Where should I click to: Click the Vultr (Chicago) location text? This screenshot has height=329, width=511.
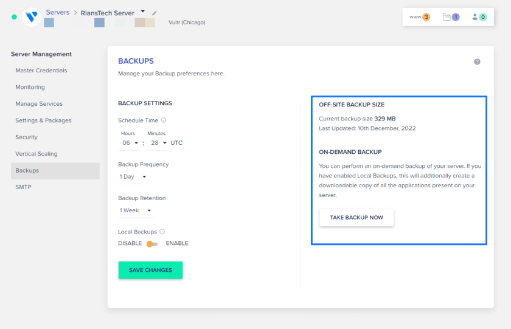[x=187, y=23]
